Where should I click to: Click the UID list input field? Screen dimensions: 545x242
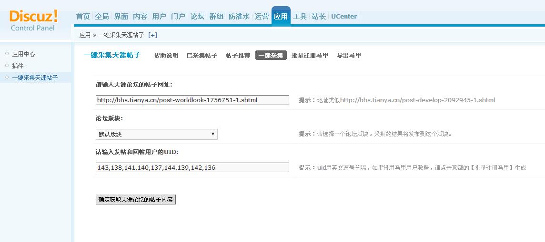coord(192,167)
